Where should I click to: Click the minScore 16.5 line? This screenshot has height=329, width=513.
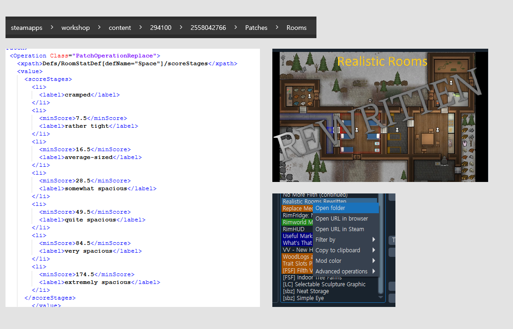click(x=85, y=150)
